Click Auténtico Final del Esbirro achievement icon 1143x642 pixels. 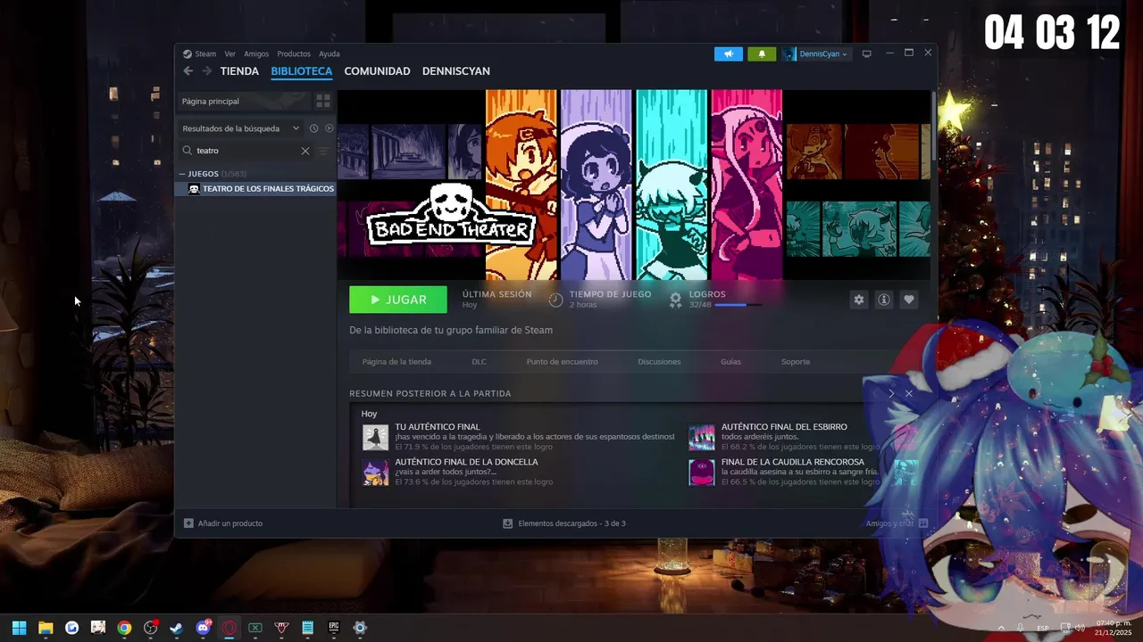pyautogui.click(x=702, y=438)
